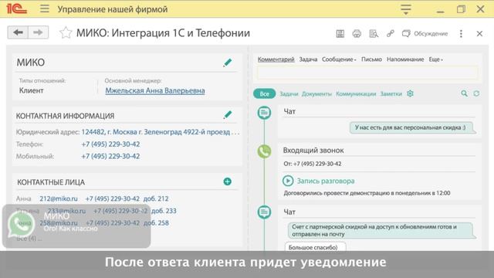The height and width of the screenshot is (278, 494).
Task: Filter the feed by Заметки
Action: [x=391, y=94]
